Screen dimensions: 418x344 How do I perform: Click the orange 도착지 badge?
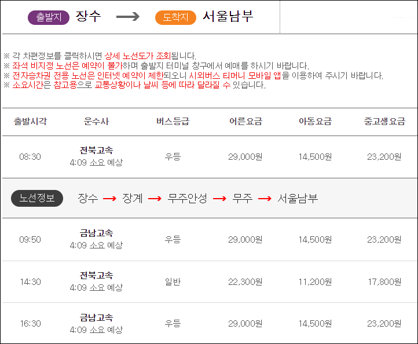pyautogui.click(x=175, y=17)
